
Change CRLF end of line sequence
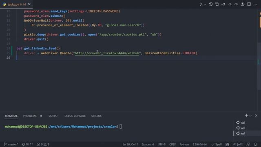[x=173, y=144]
